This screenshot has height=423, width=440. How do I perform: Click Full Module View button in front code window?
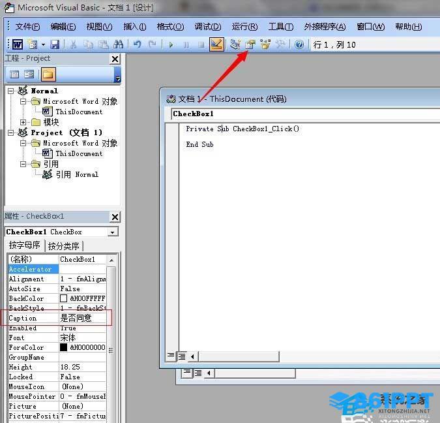tap(182, 356)
